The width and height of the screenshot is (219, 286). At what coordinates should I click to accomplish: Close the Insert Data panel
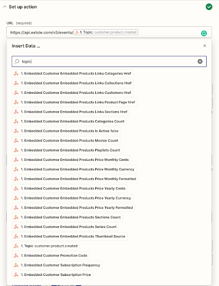pos(204,46)
